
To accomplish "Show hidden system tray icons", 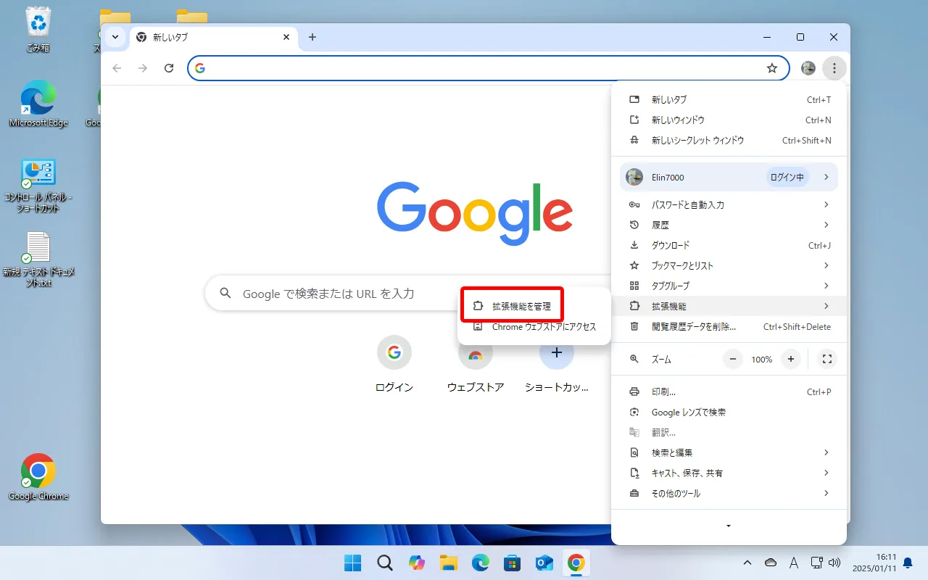I will coord(747,563).
